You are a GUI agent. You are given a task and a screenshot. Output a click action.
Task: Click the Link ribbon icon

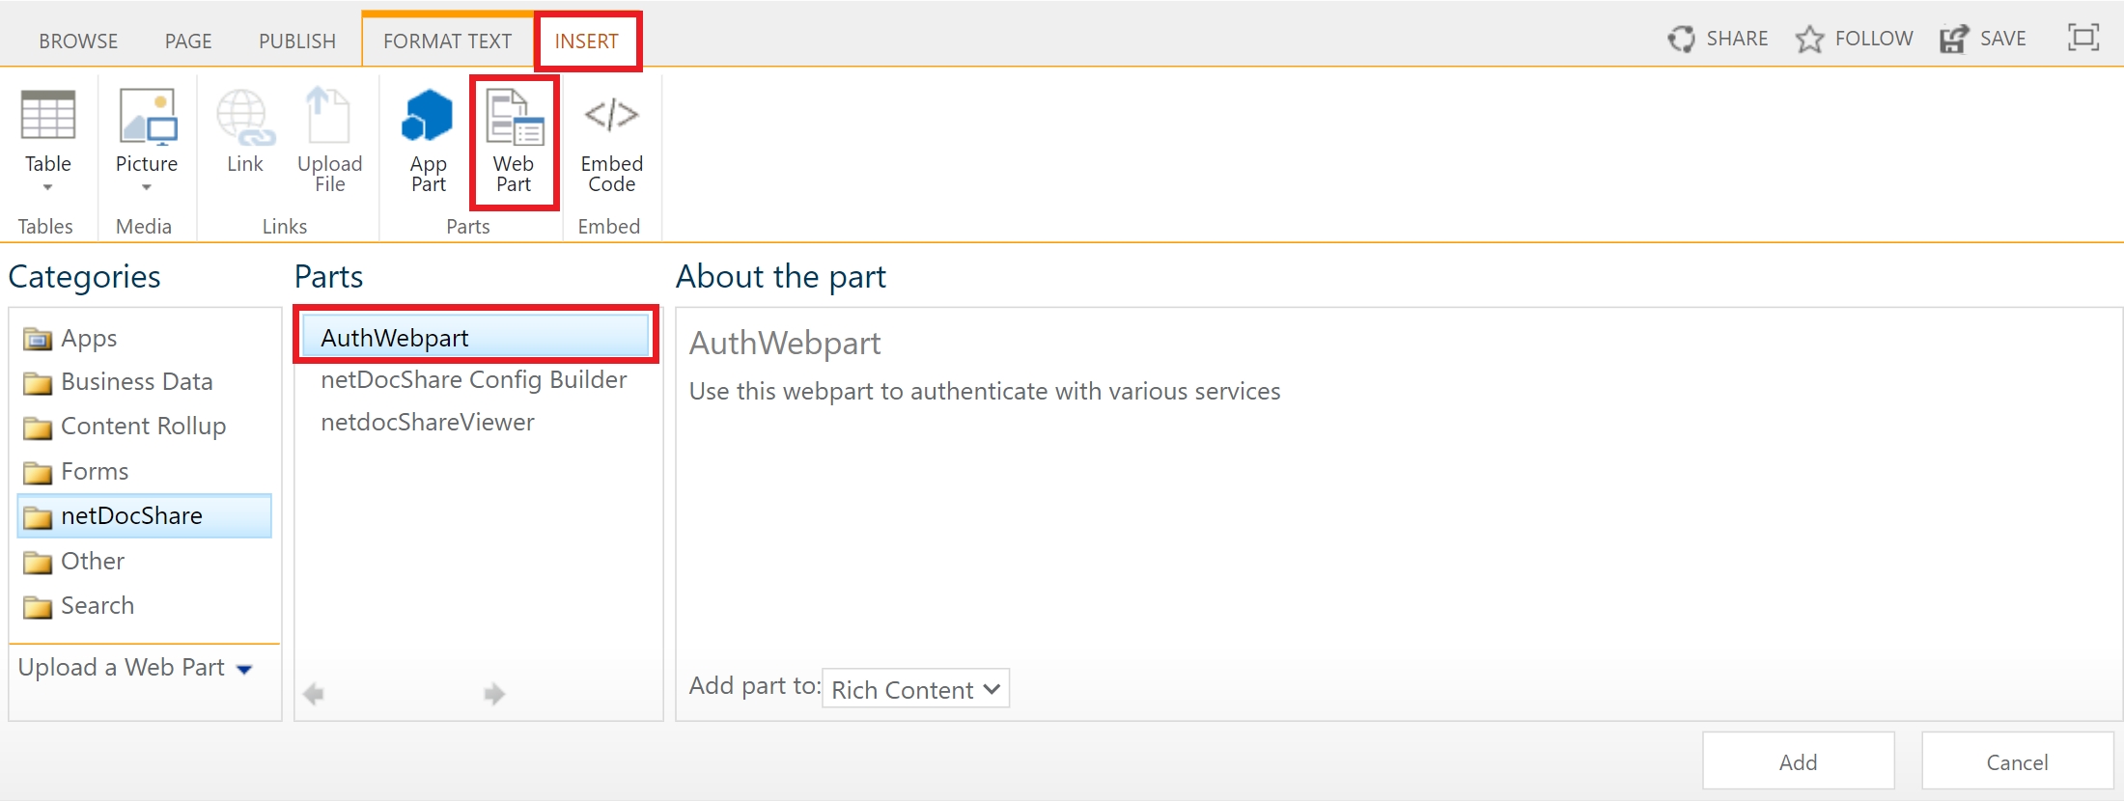245,132
